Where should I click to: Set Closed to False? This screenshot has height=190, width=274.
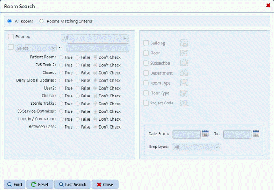(78, 73)
